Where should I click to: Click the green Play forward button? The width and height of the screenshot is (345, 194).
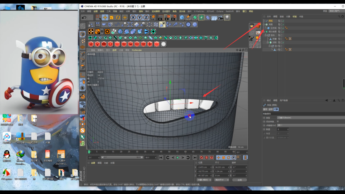[178, 158]
